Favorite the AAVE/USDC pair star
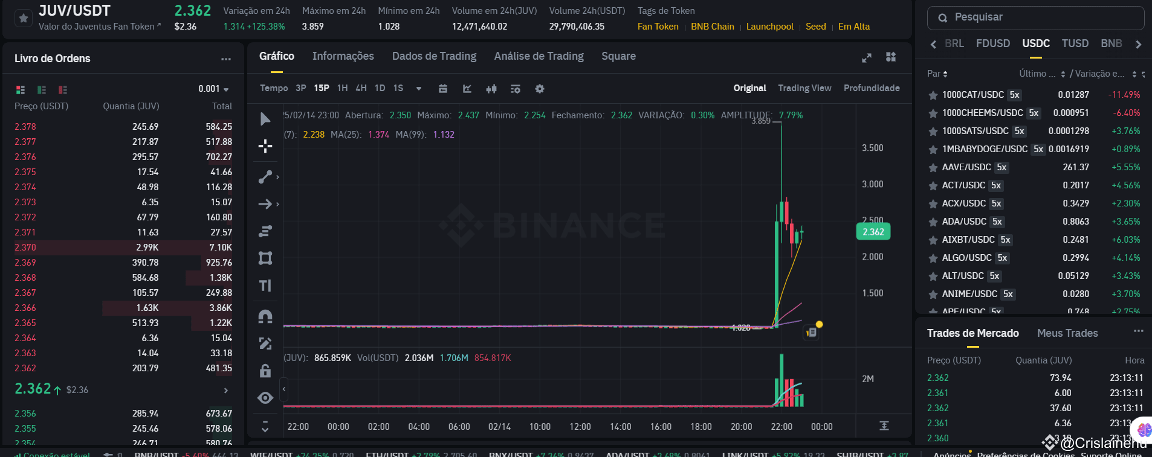This screenshot has width=1152, height=457. pos(933,168)
